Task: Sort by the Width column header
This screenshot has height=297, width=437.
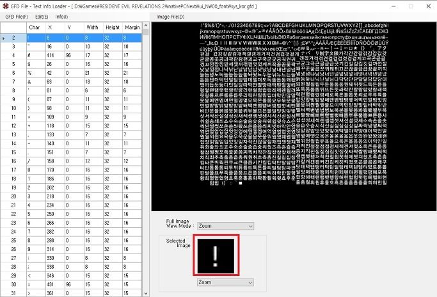Action: click(93, 28)
